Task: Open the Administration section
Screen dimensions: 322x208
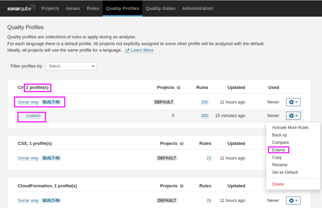Action: 198,8
